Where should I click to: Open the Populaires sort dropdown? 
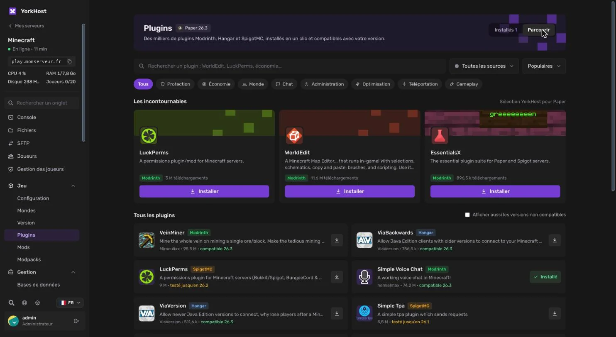tap(544, 66)
